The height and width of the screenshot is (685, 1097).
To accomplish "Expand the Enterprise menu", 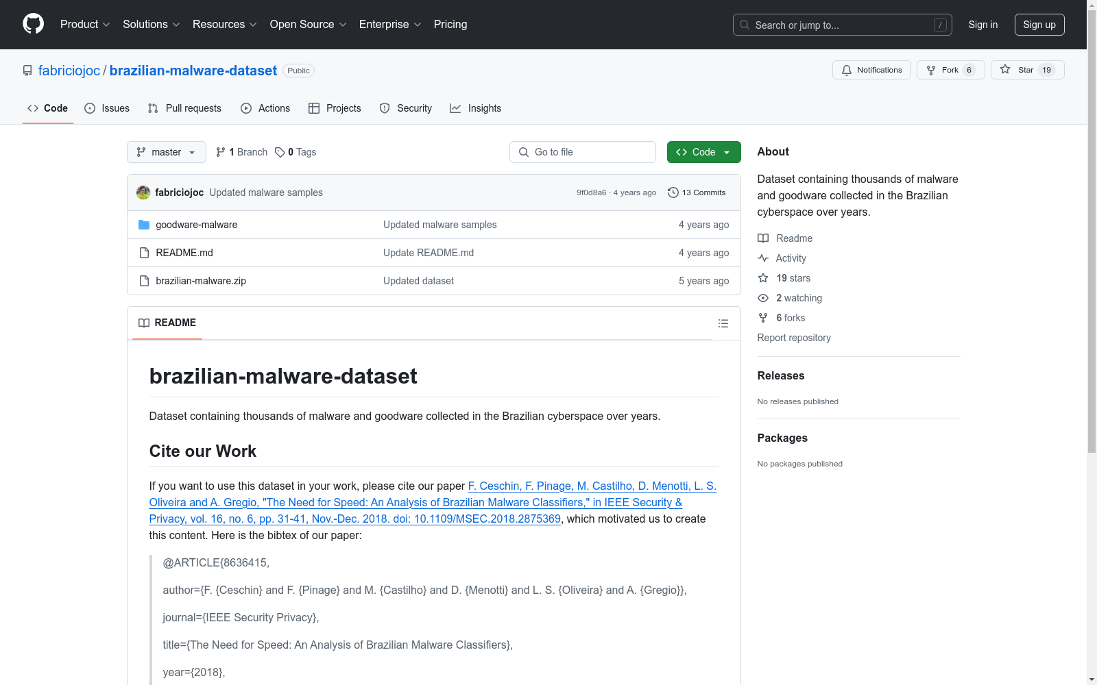I will tap(389, 24).
